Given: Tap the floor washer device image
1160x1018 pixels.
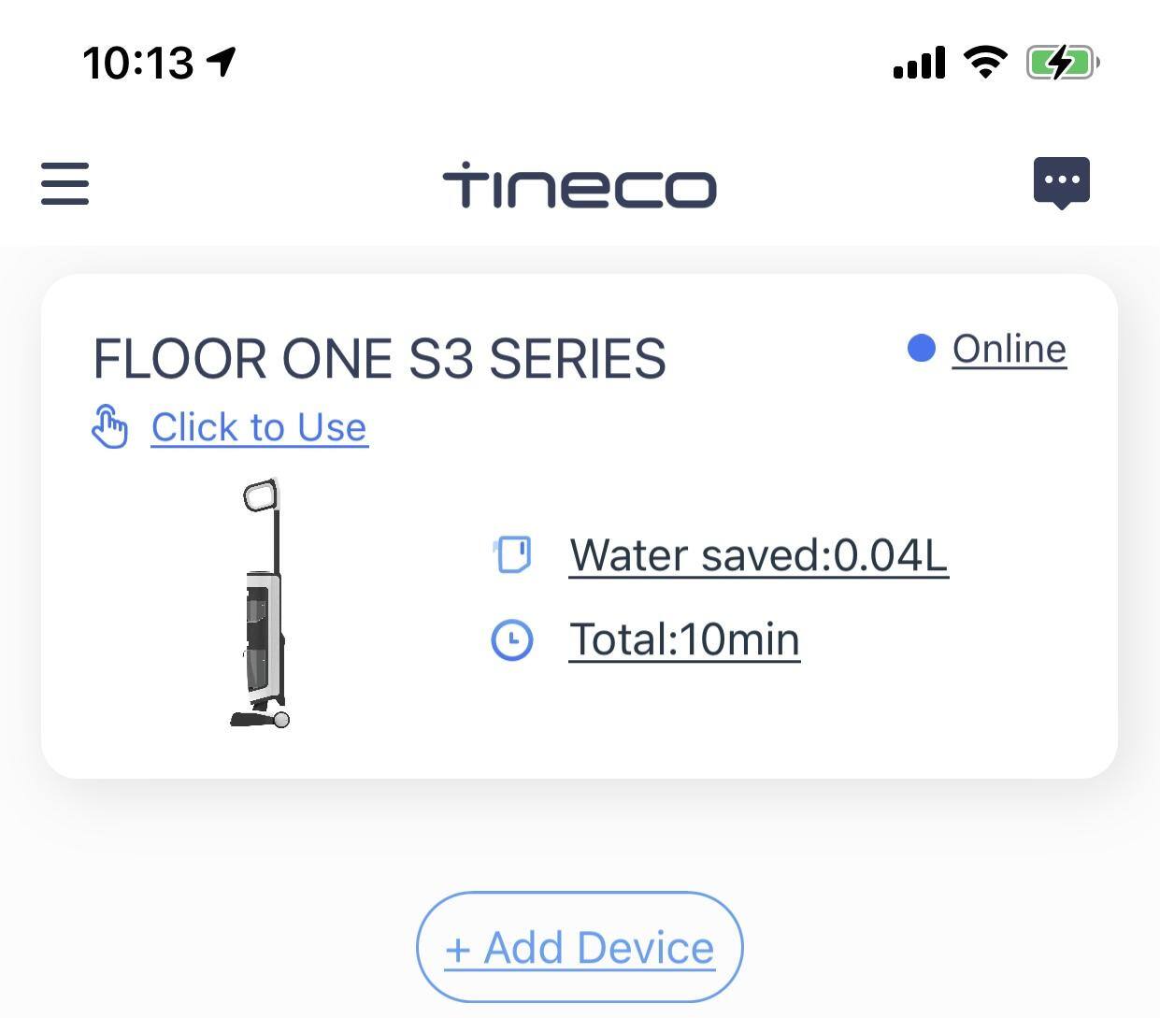Looking at the screenshot, I should click(262, 603).
